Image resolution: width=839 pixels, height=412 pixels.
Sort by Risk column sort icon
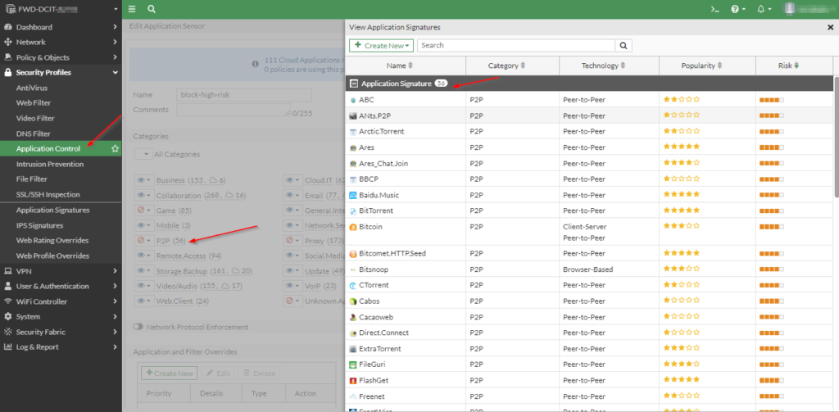tap(796, 66)
